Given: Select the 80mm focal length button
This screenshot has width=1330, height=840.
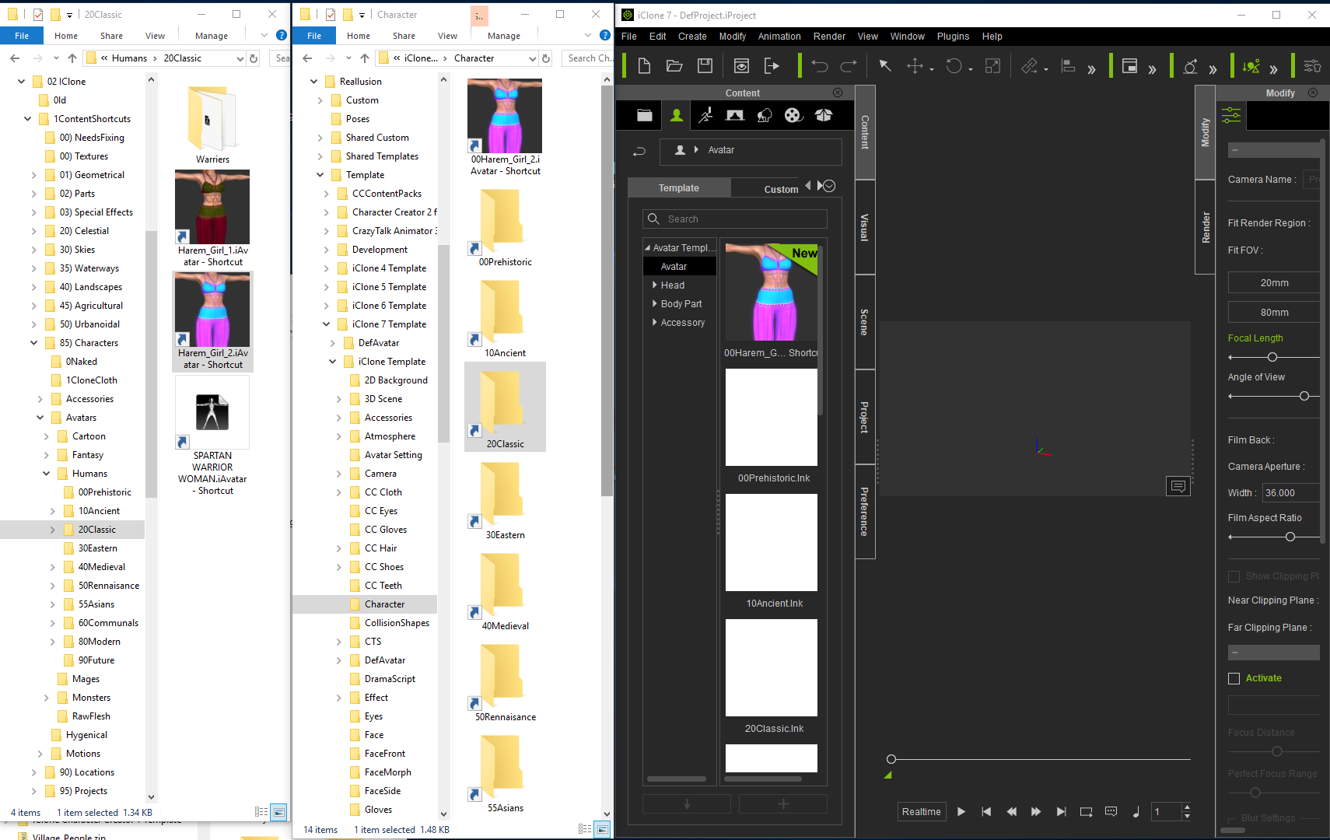Looking at the screenshot, I should pyautogui.click(x=1274, y=313).
